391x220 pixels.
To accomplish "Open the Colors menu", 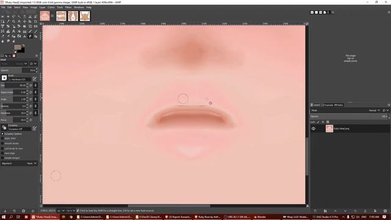I will point(51,7).
